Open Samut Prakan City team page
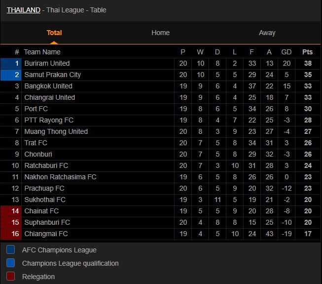This screenshot has width=322, height=284. coord(52,75)
